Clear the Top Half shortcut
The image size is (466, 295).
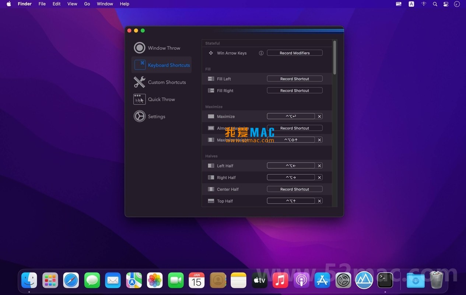coord(320,201)
